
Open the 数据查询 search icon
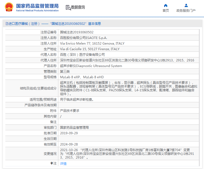(68, 7)
